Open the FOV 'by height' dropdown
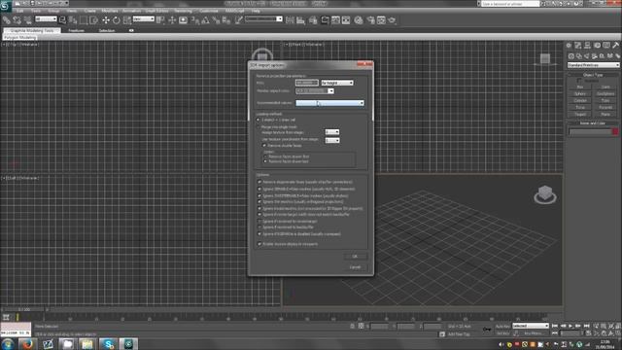The height and width of the screenshot is (350, 622). pos(337,83)
